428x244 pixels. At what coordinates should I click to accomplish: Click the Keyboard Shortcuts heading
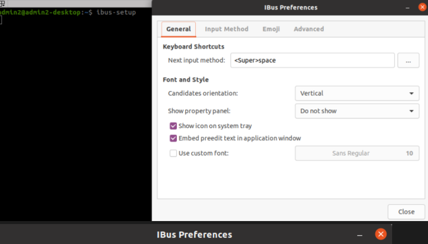pyautogui.click(x=193, y=47)
